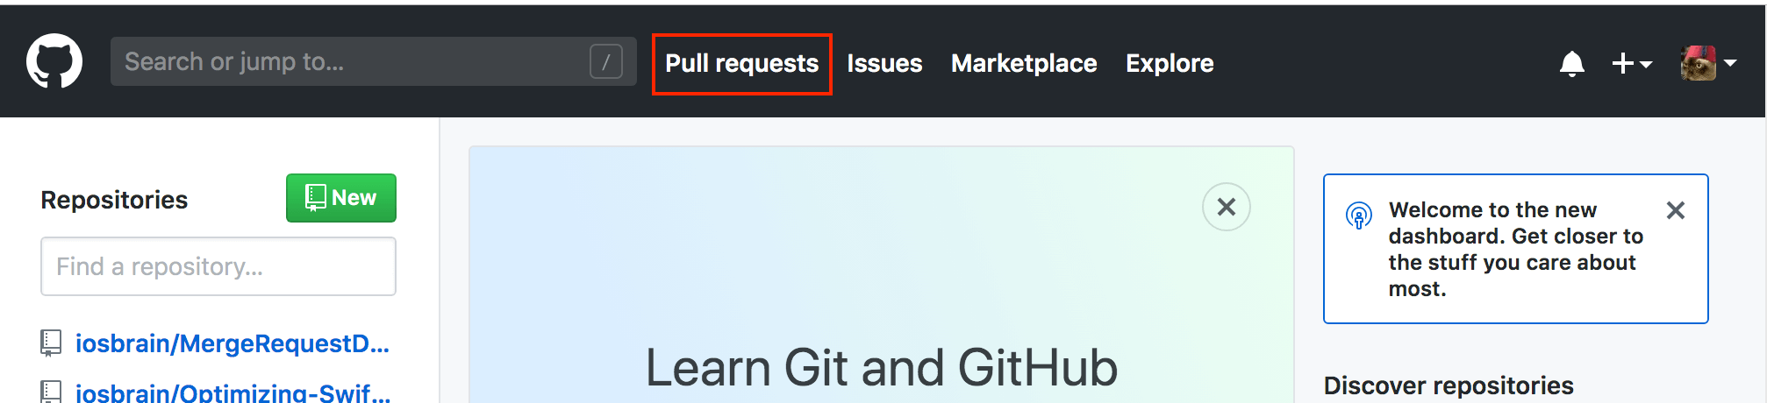
Task: Click the broadcast icon in welcome notice
Action: coord(1358,215)
